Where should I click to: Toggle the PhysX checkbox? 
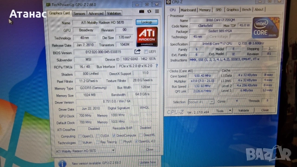pos(121,141)
